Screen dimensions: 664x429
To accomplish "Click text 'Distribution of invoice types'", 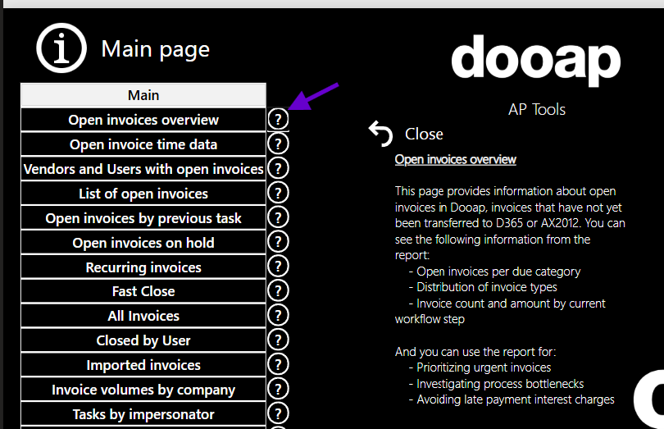I will click(487, 287).
